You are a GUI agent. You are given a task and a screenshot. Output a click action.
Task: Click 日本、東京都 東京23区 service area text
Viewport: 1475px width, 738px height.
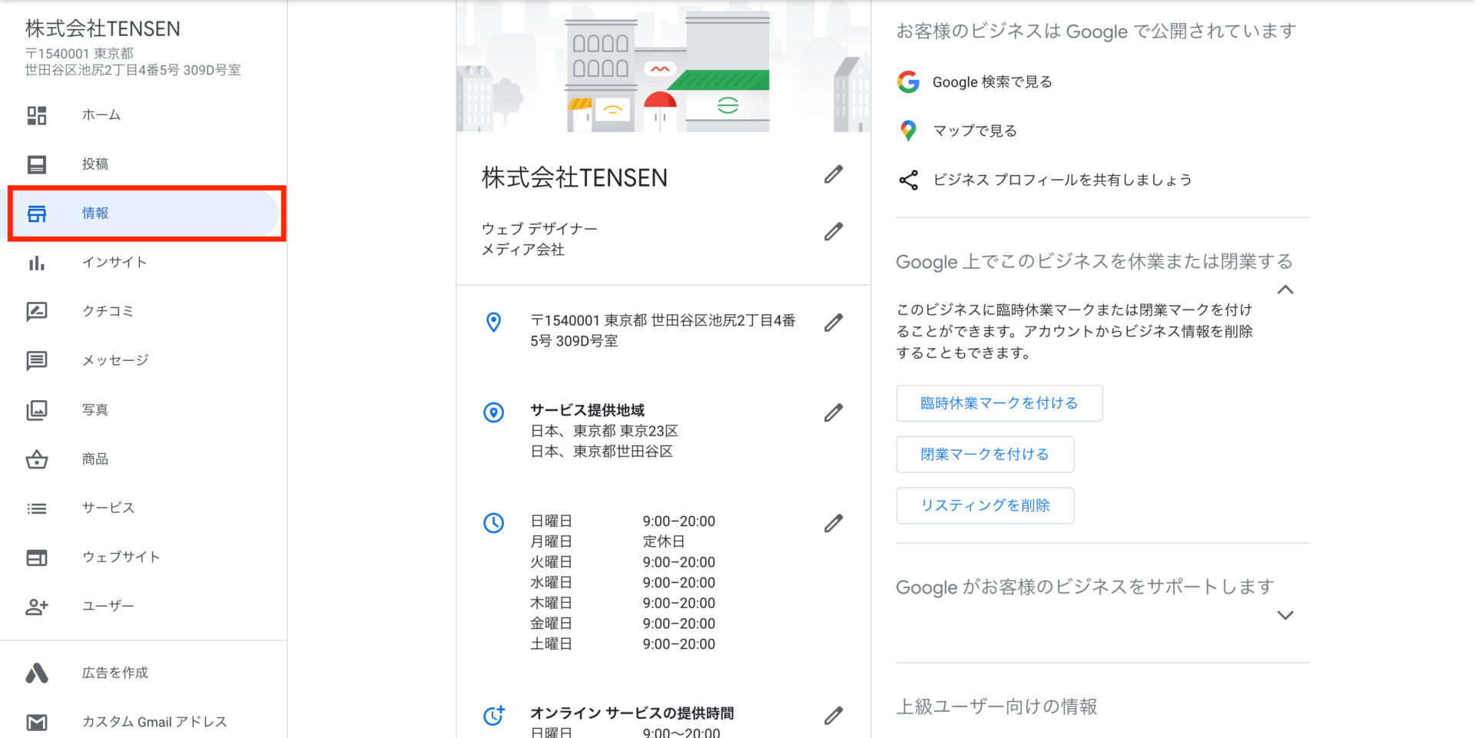[605, 432]
